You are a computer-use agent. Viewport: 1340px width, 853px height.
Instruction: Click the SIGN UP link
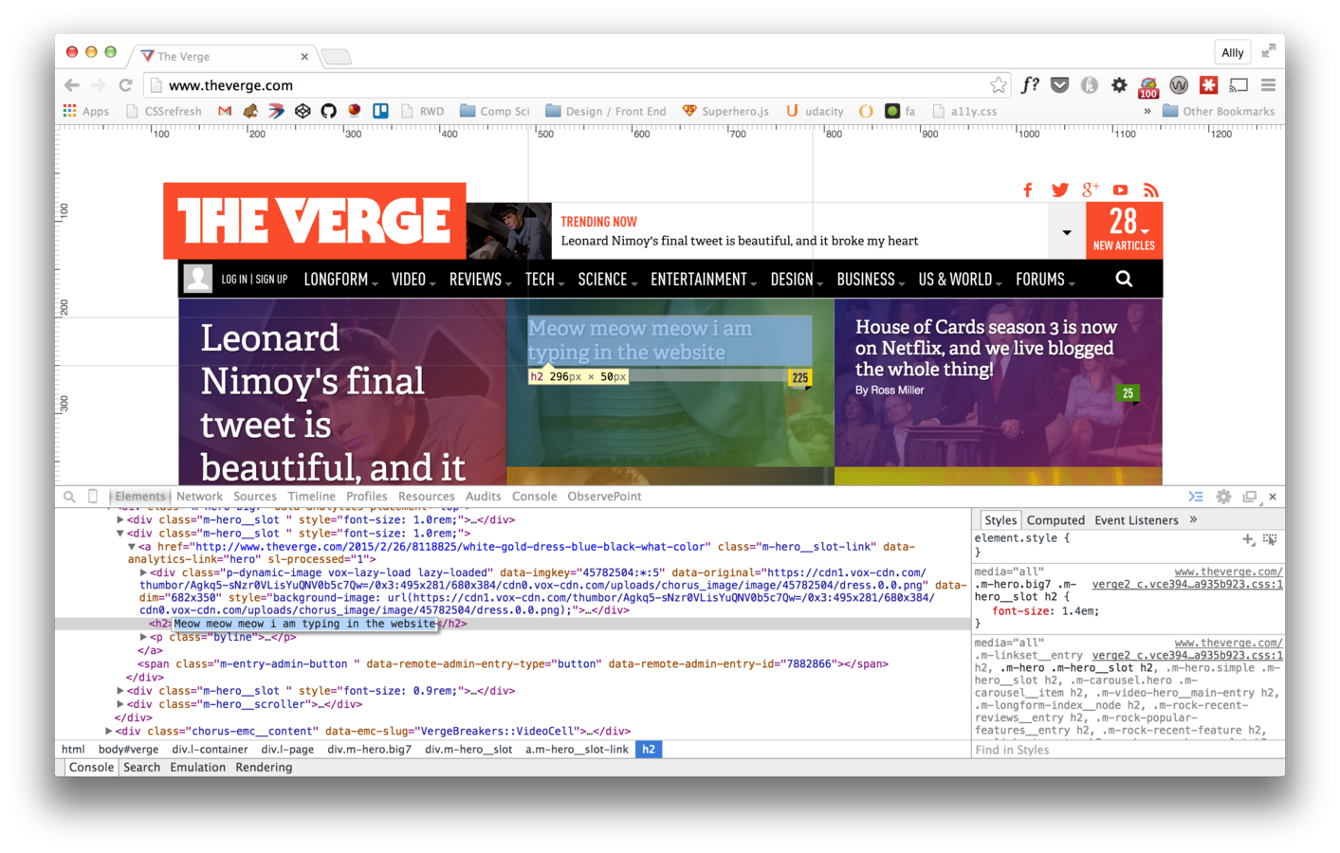pos(271,280)
